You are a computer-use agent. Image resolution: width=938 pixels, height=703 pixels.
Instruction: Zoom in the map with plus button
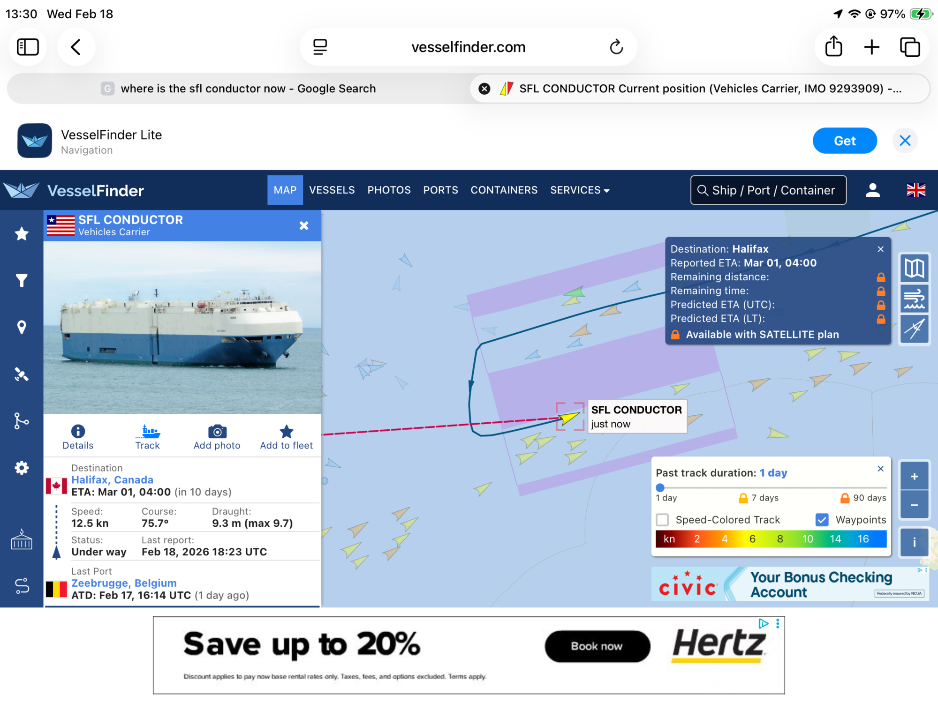pos(914,477)
